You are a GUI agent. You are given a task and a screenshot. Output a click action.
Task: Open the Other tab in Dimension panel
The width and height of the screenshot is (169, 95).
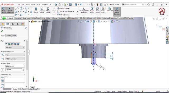pyautogui.click(x=14, y=35)
